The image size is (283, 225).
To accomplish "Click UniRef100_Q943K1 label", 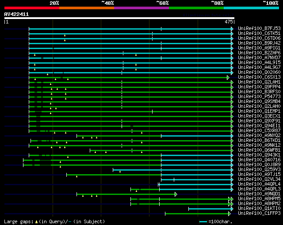I will coord(259,155).
